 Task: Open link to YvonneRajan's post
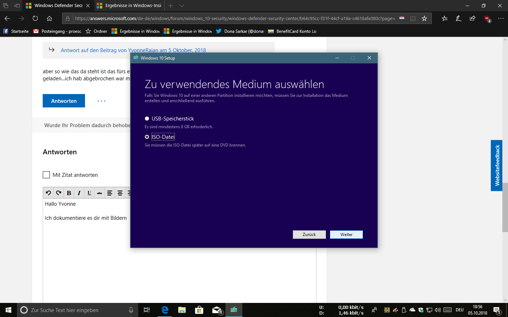[x=133, y=50]
